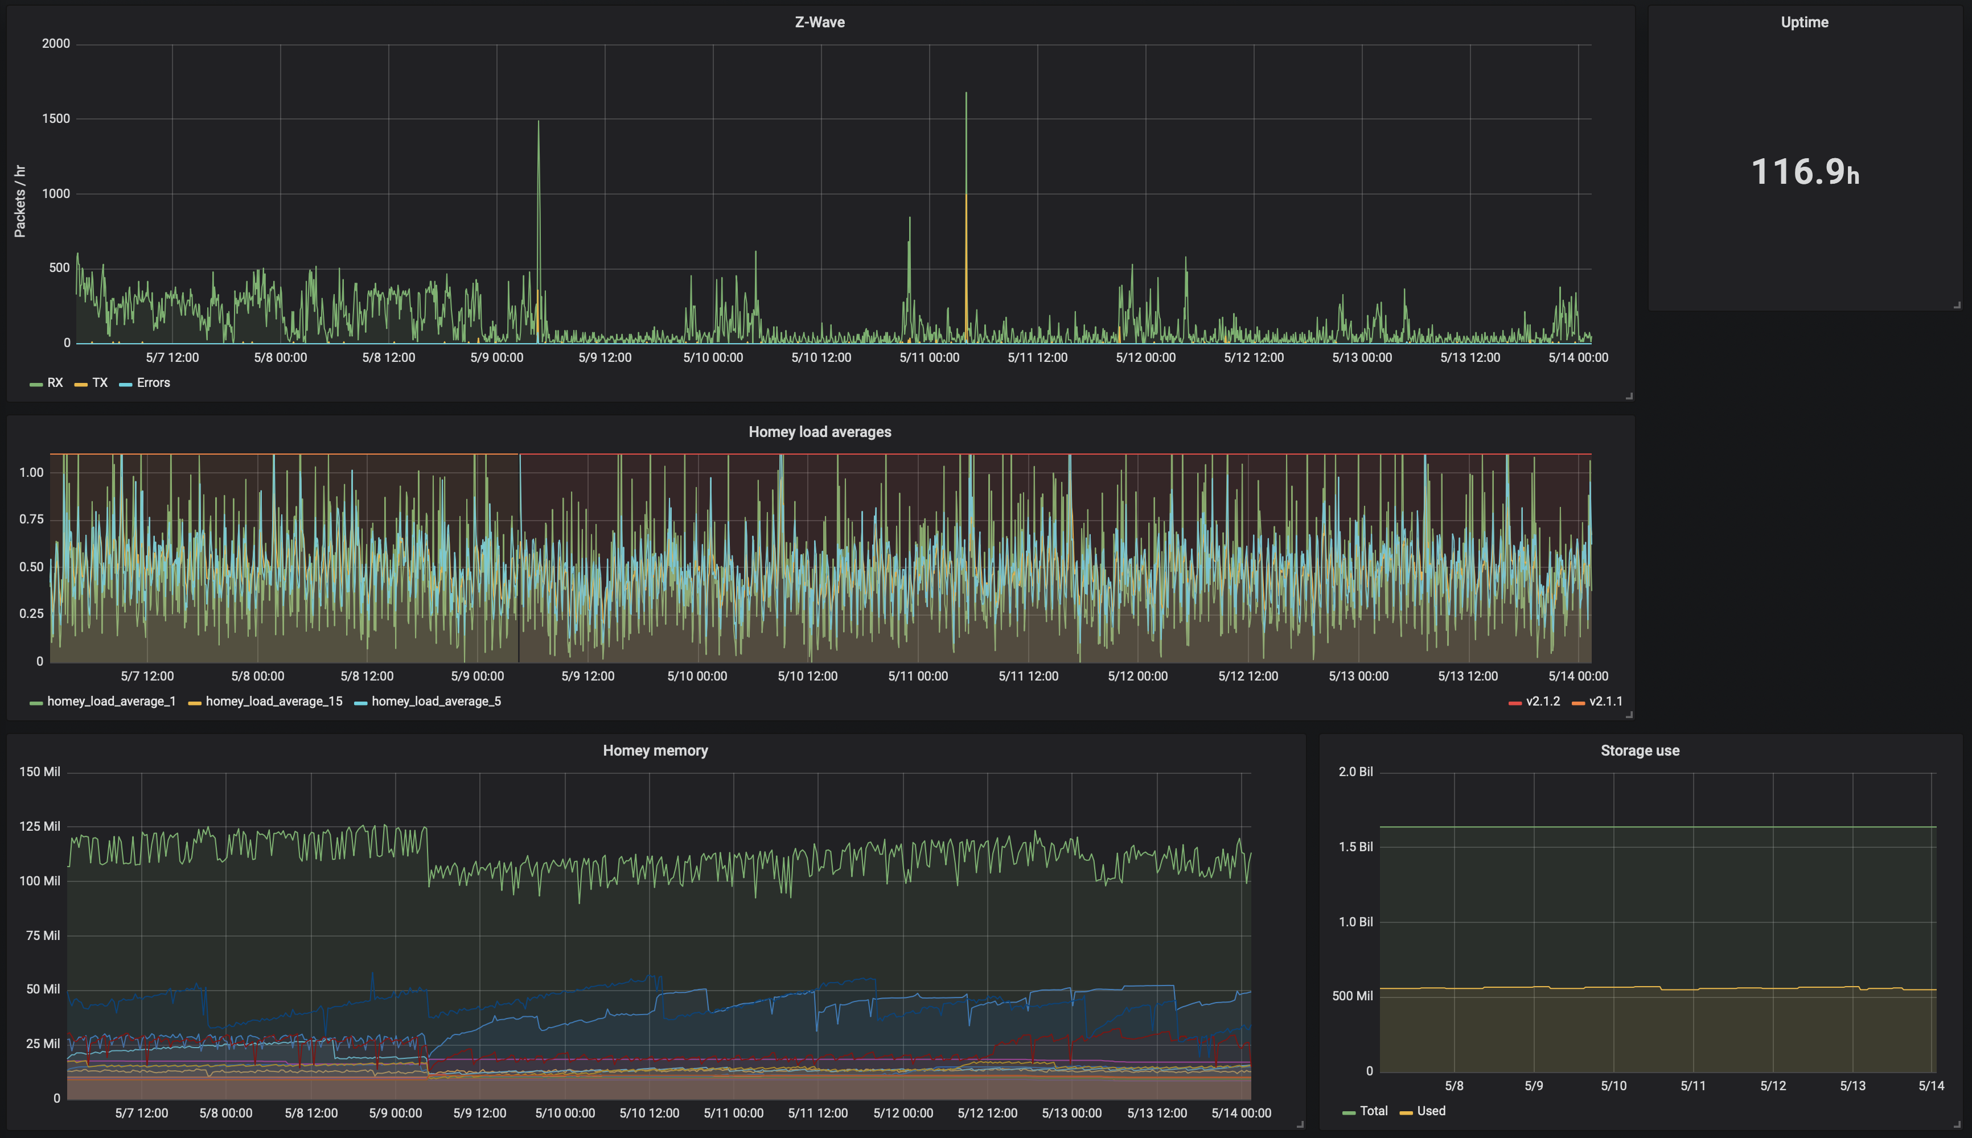Open Uptime panel title menu

pyautogui.click(x=1804, y=22)
